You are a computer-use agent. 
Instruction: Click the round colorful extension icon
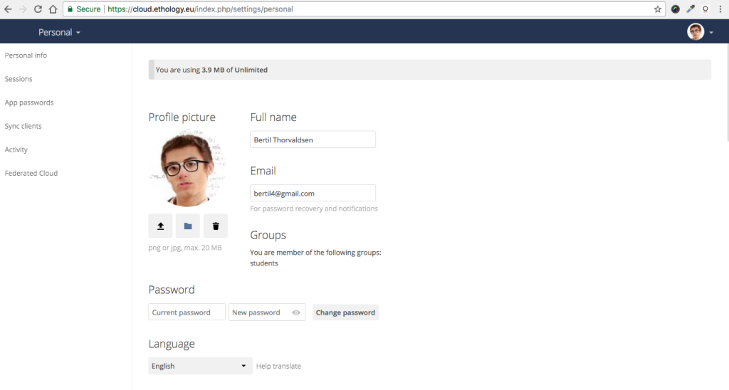pos(676,9)
